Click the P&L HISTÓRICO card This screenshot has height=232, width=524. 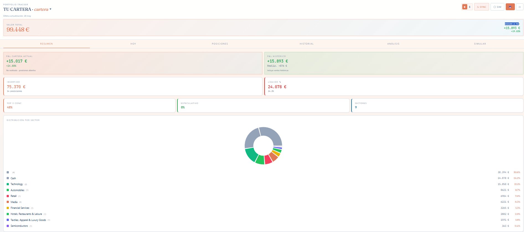394,63
